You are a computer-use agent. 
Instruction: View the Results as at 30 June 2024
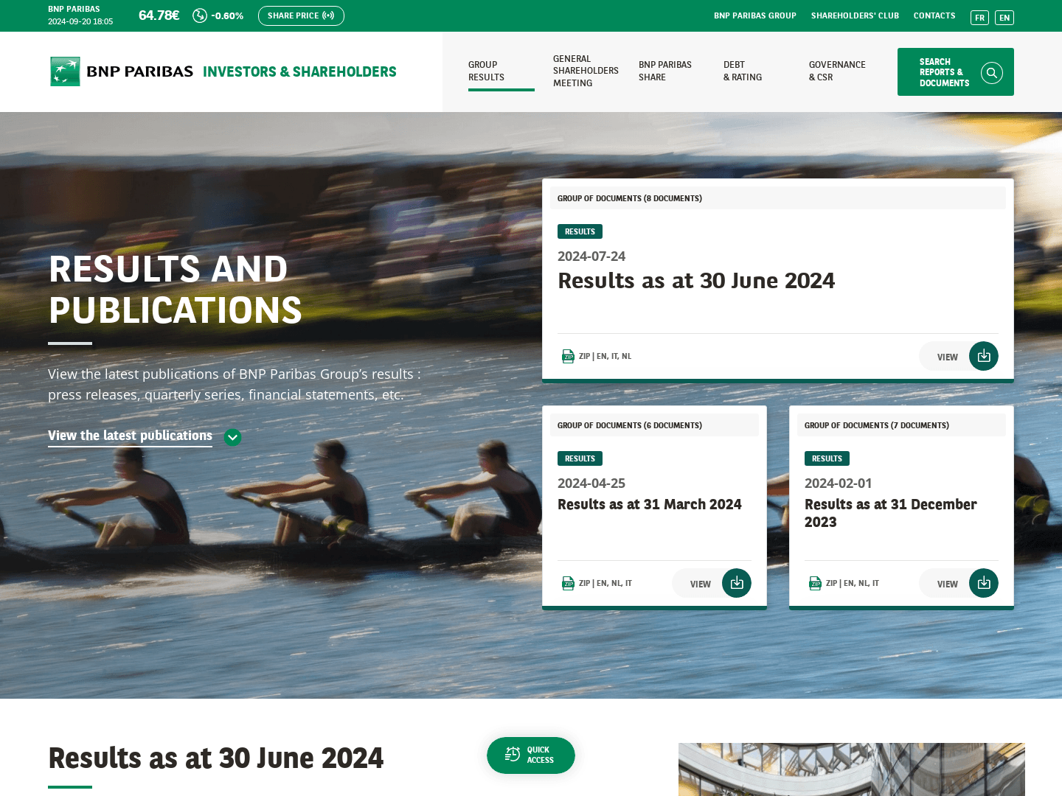tap(947, 357)
